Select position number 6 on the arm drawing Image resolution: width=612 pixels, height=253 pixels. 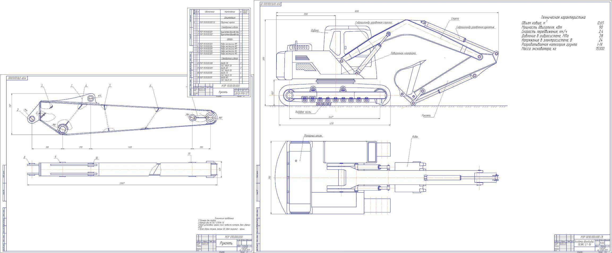[150, 85]
